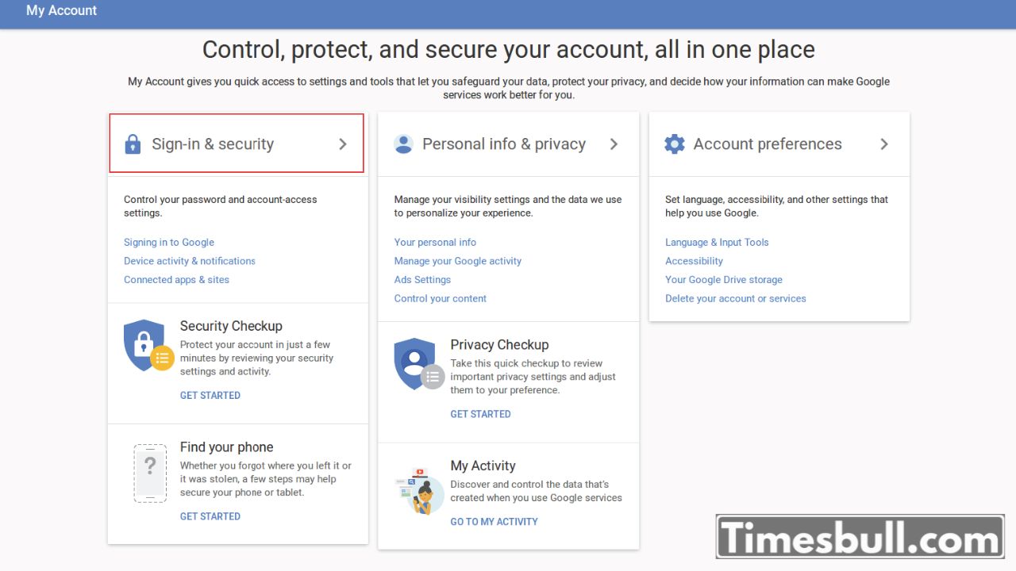Click GET STARTED under Security Checkup

click(210, 395)
